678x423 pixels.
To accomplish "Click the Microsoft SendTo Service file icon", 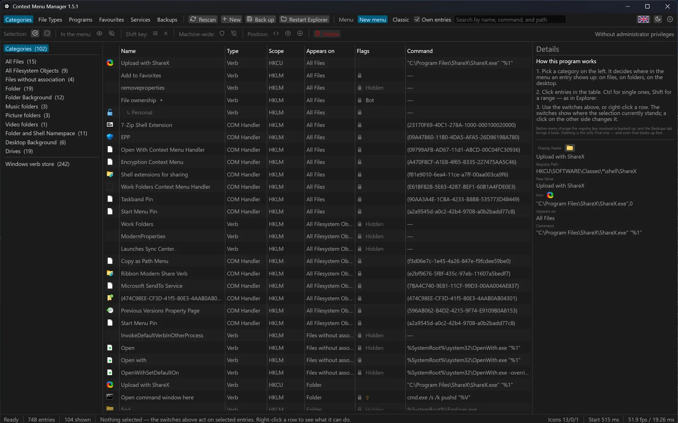I will click(x=110, y=286).
